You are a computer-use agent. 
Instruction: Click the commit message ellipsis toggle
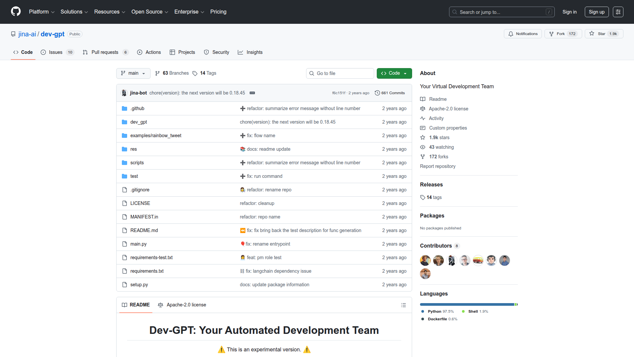[252, 93]
